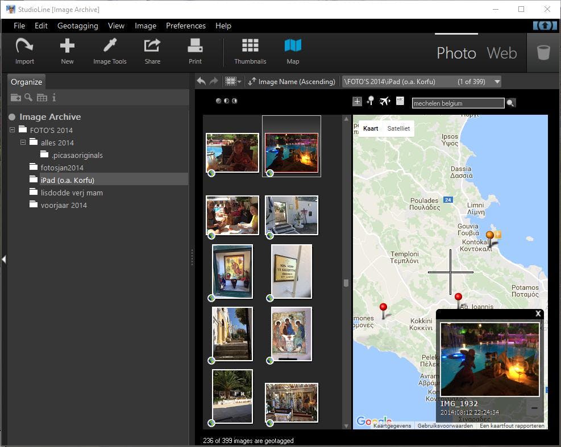Select the Kaart map type
Image resolution: width=561 pixels, height=447 pixels.
click(371, 128)
